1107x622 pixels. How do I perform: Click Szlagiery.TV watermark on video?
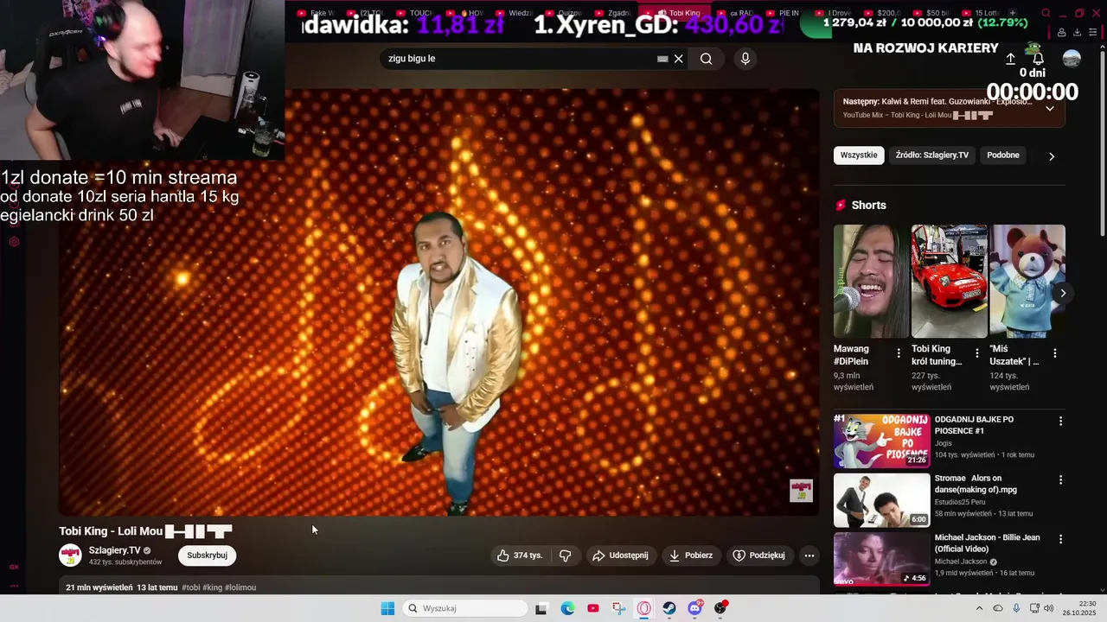[802, 491]
